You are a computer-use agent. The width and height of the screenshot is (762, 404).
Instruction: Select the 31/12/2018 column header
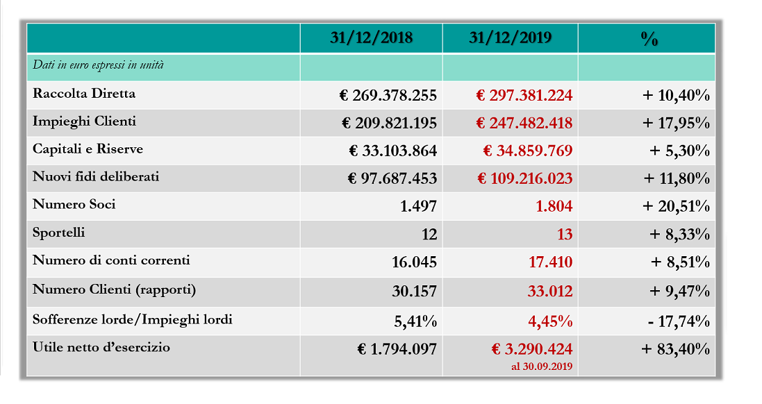[372, 37]
